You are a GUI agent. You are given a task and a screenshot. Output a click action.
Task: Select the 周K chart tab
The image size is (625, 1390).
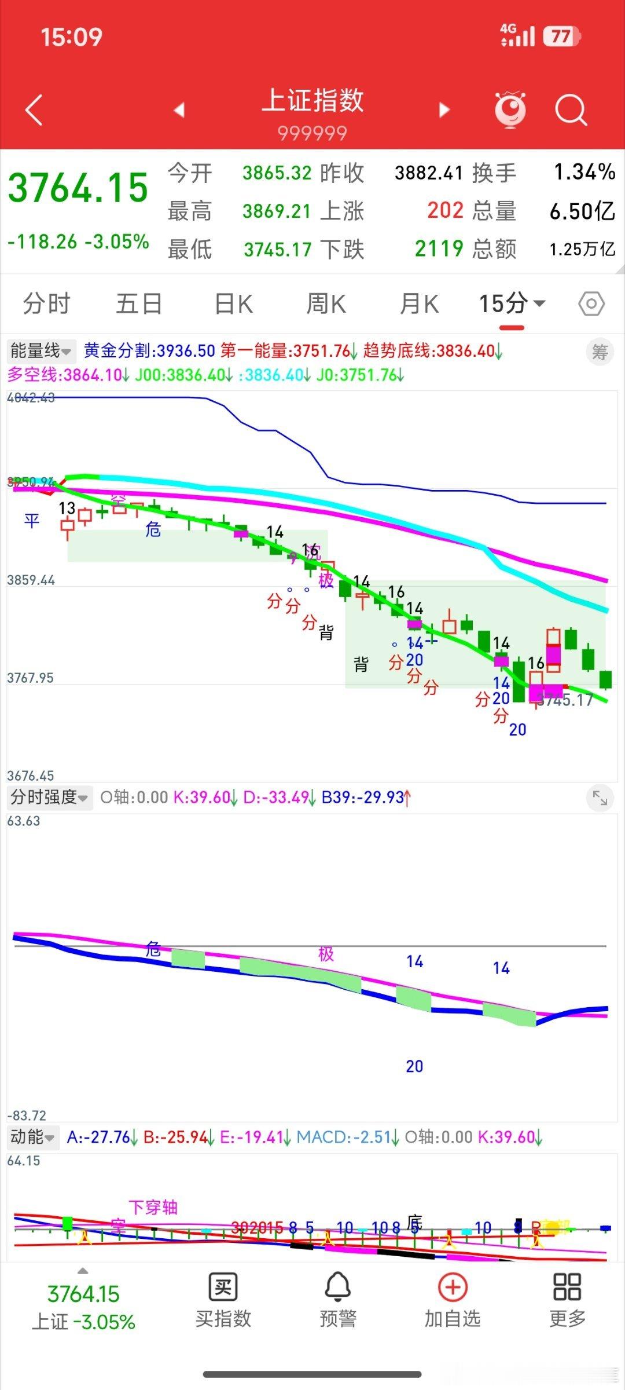(326, 303)
